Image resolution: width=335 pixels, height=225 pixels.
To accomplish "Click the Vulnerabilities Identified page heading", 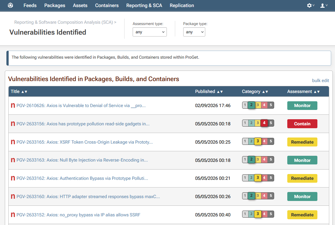I will click(x=48, y=32).
